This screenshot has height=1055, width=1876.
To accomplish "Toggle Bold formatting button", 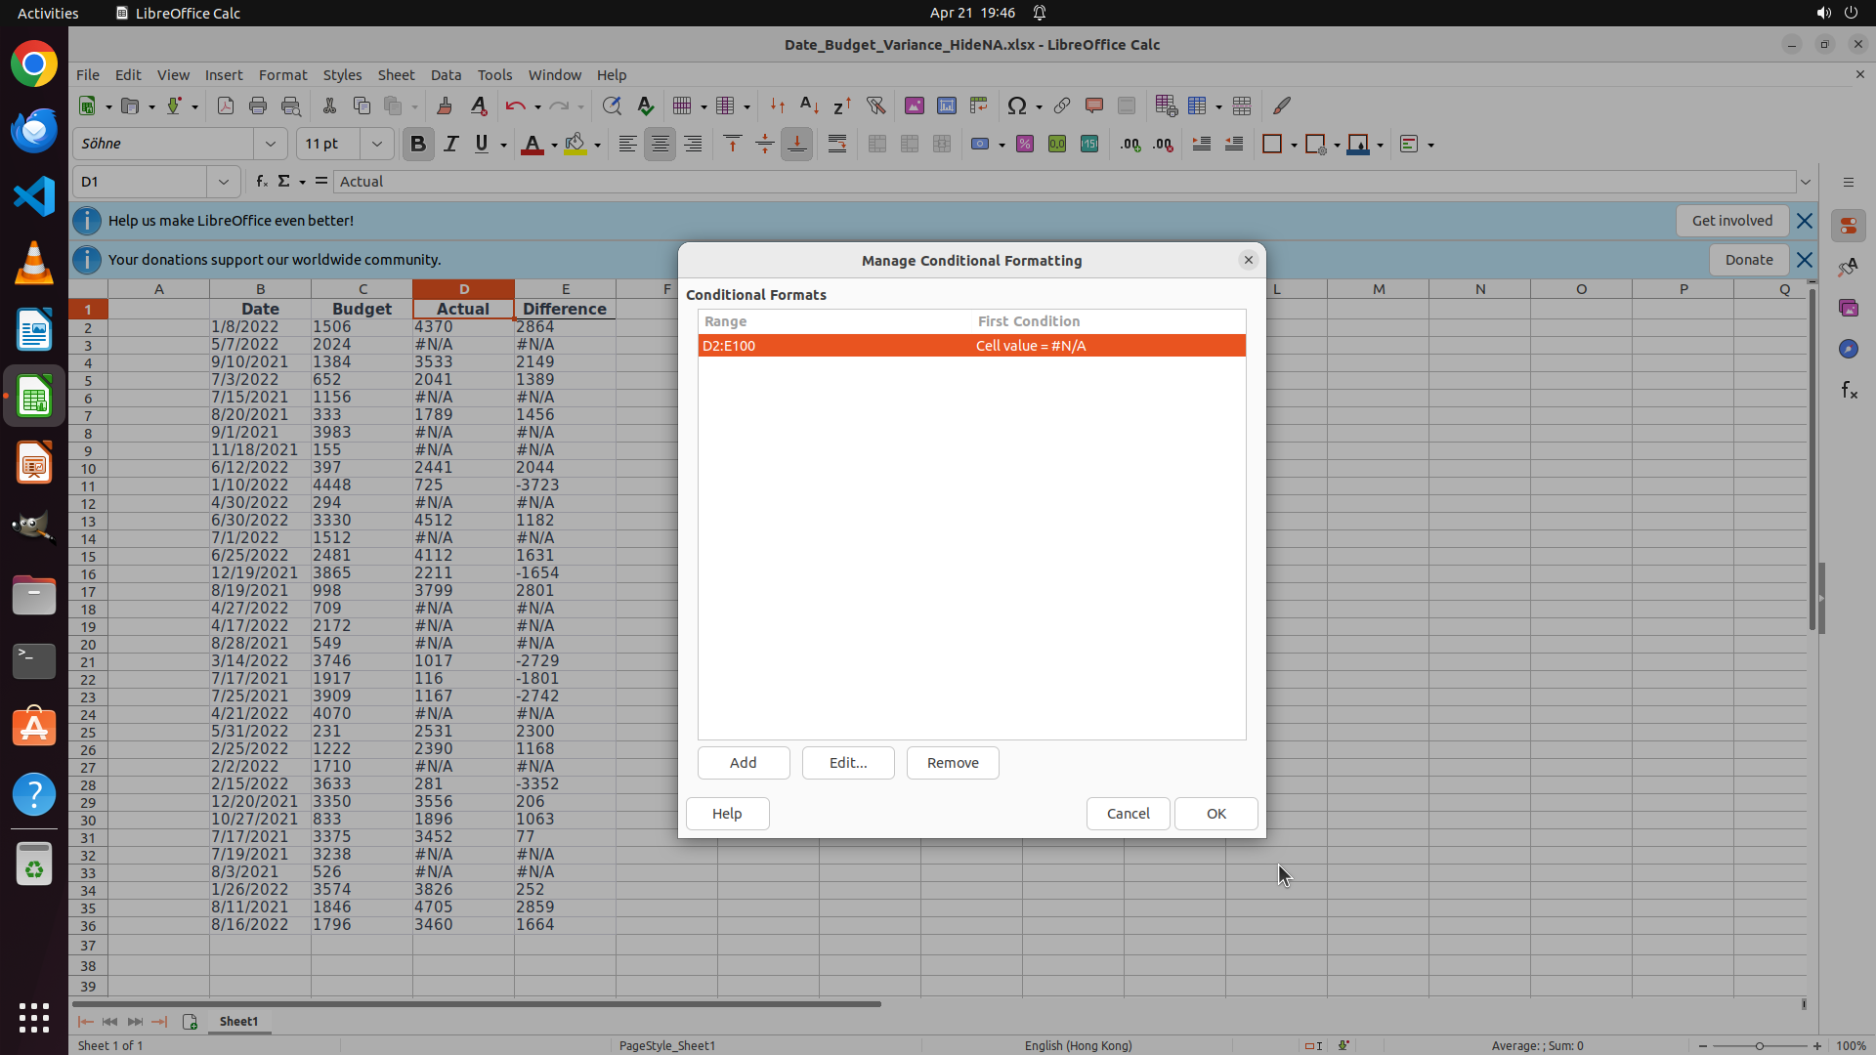I will [418, 144].
